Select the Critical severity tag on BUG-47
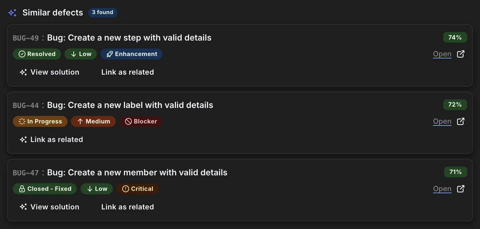The image size is (480, 229). 138,189
